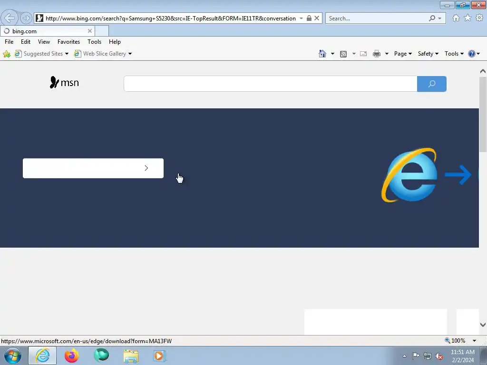Image resolution: width=487 pixels, height=365 pixels.
Task: Open the Favorites menu
Action: 68,42
